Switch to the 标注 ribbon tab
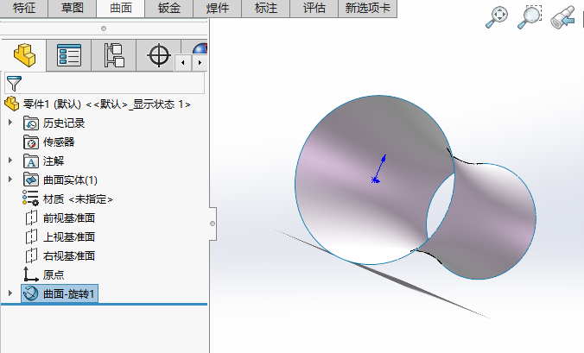The image size is (584, 353). click(266, 8)
